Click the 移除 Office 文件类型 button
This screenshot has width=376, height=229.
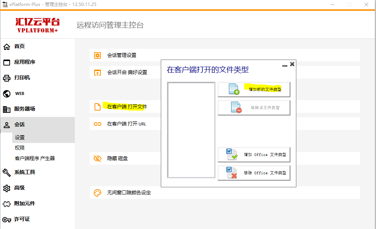pos(254,173)
